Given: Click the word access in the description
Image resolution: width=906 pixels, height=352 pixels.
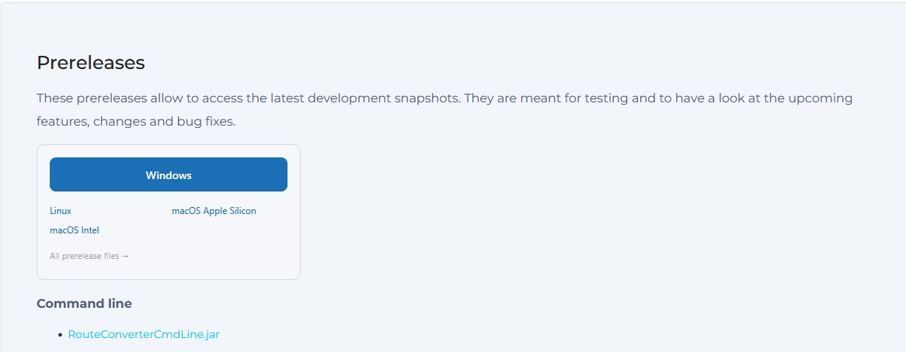Looking at the screenshot, I should [222, 98].
